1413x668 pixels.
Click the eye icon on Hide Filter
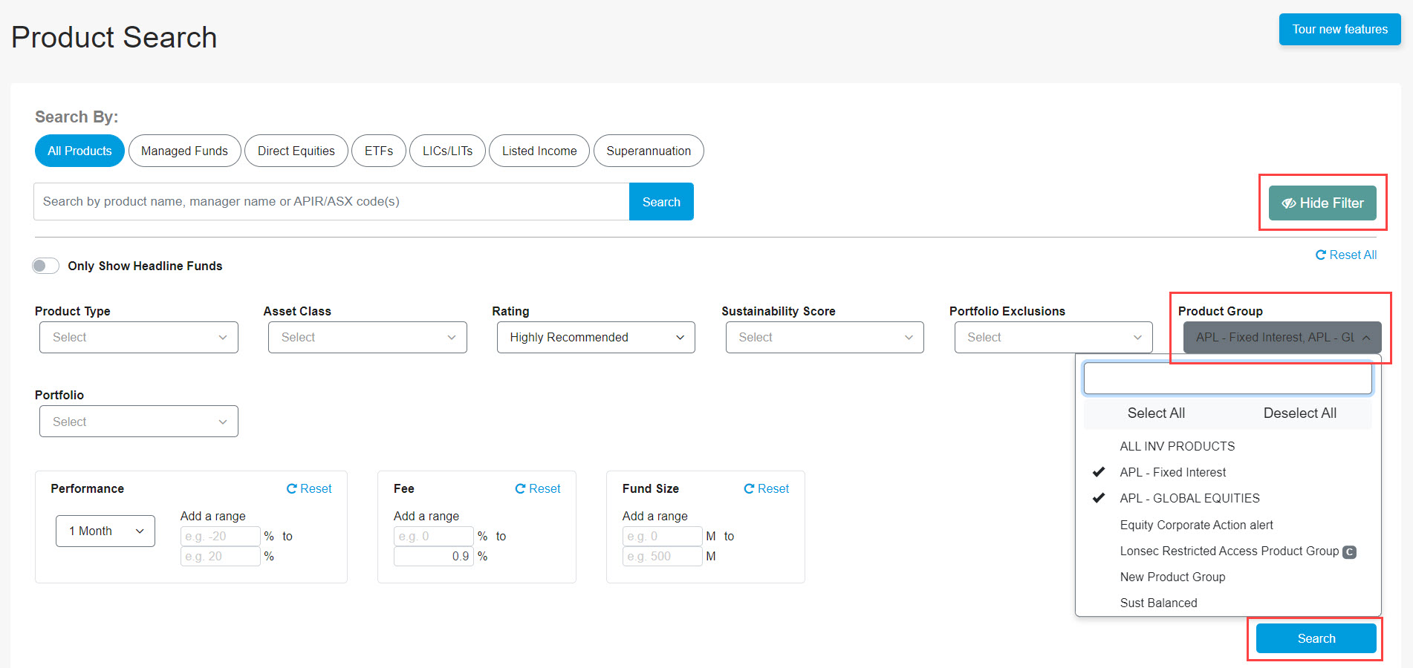[1289, 203]
